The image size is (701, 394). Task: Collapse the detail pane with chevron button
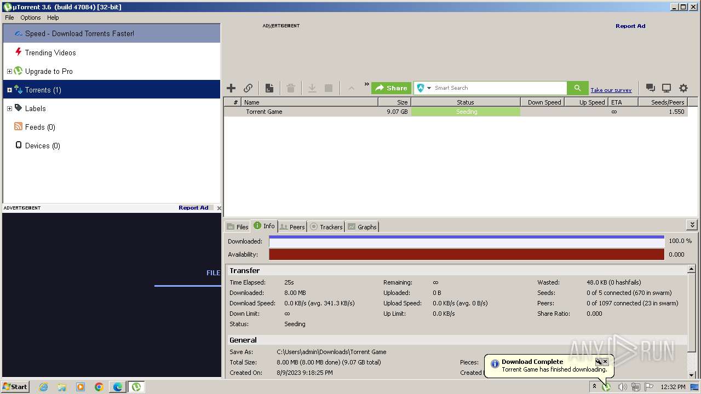692,225
